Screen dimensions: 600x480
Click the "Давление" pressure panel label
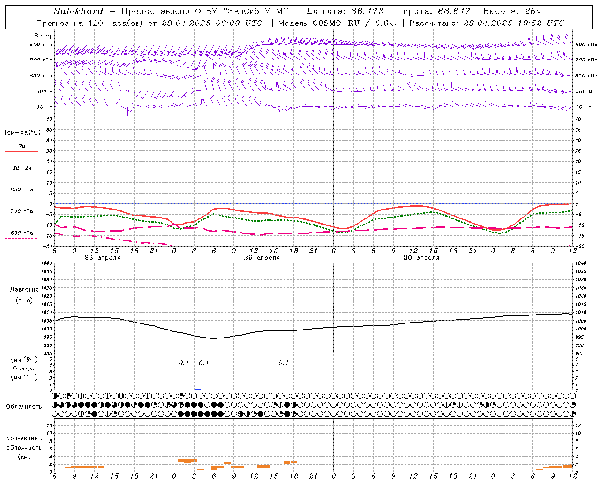pos(24,290)
